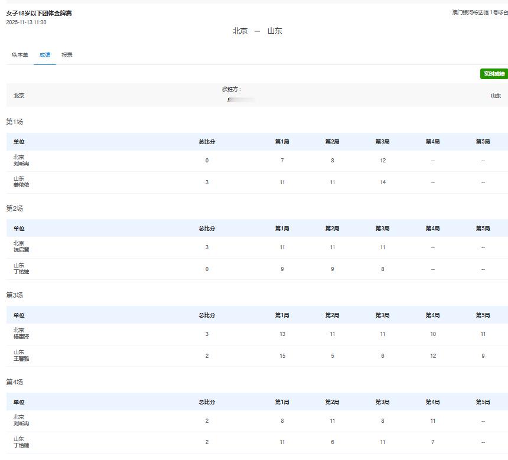The width and height of the screenshot is (508, 460).
Task: Select Beijing player 祝启慧 in match 2
Action: pos(21,249)
